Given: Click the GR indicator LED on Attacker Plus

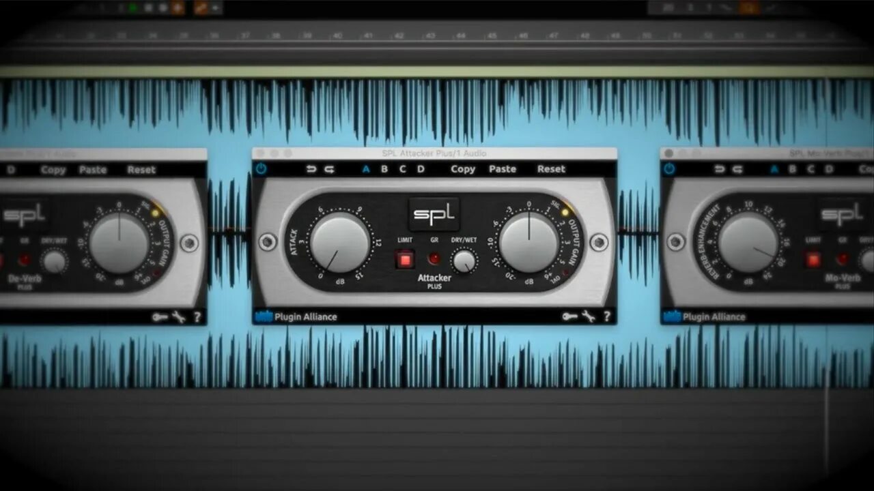Looking at the screenshot, I should [x=434, y=259].
